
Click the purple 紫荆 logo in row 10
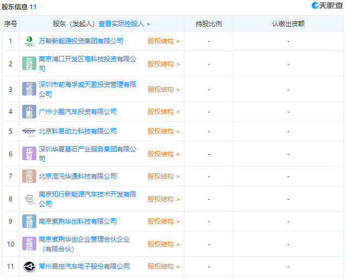click(29, 244)
